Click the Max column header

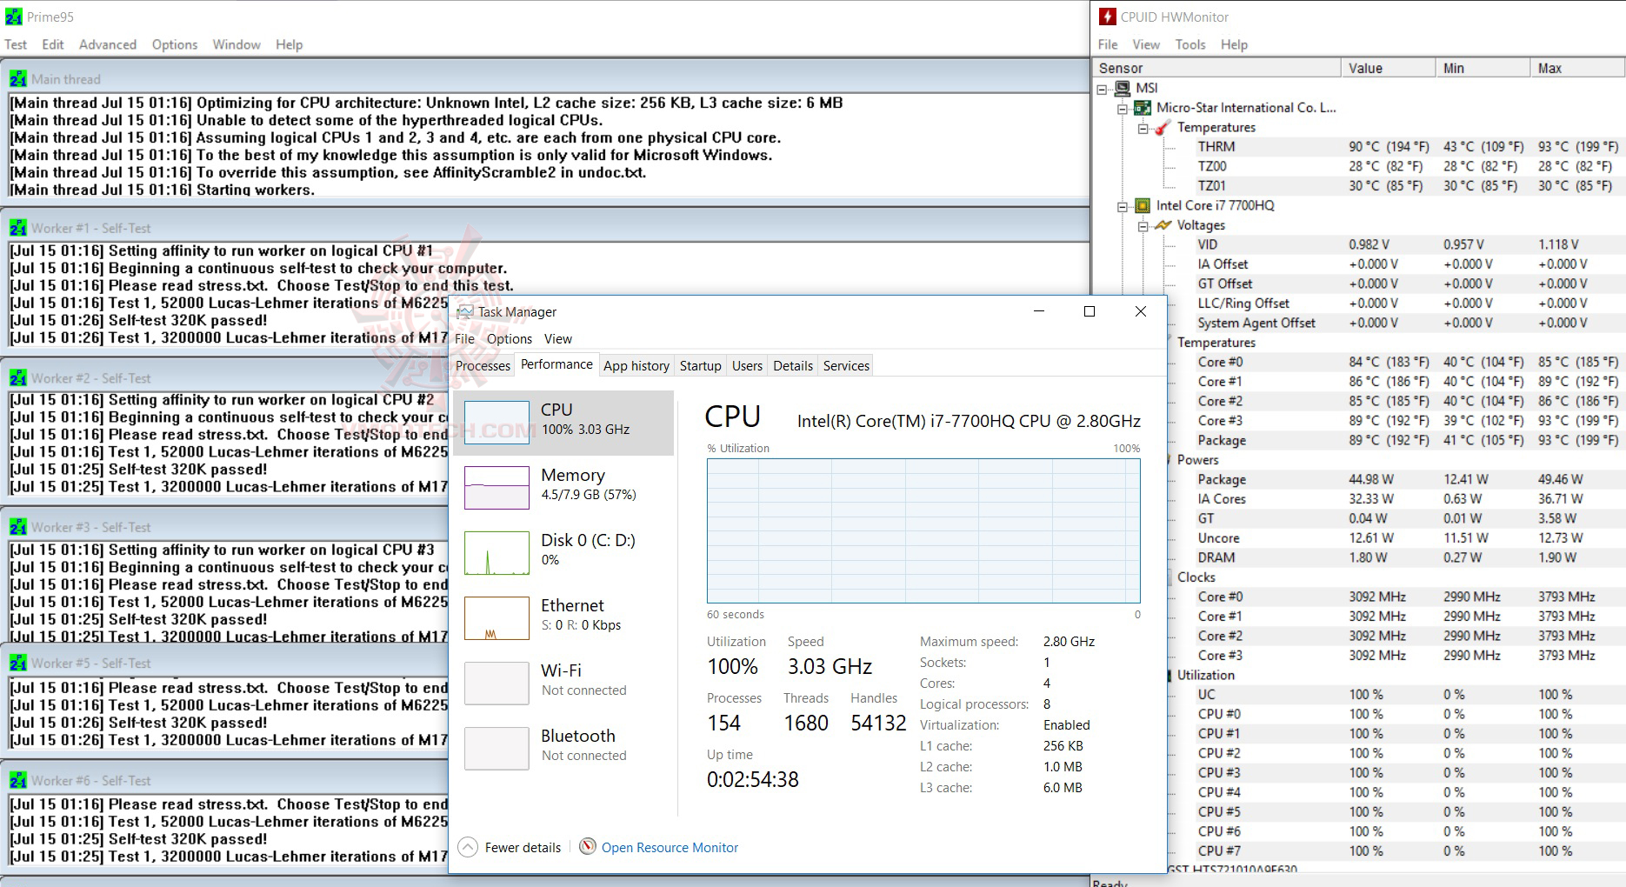click(x=1577, y=68)
